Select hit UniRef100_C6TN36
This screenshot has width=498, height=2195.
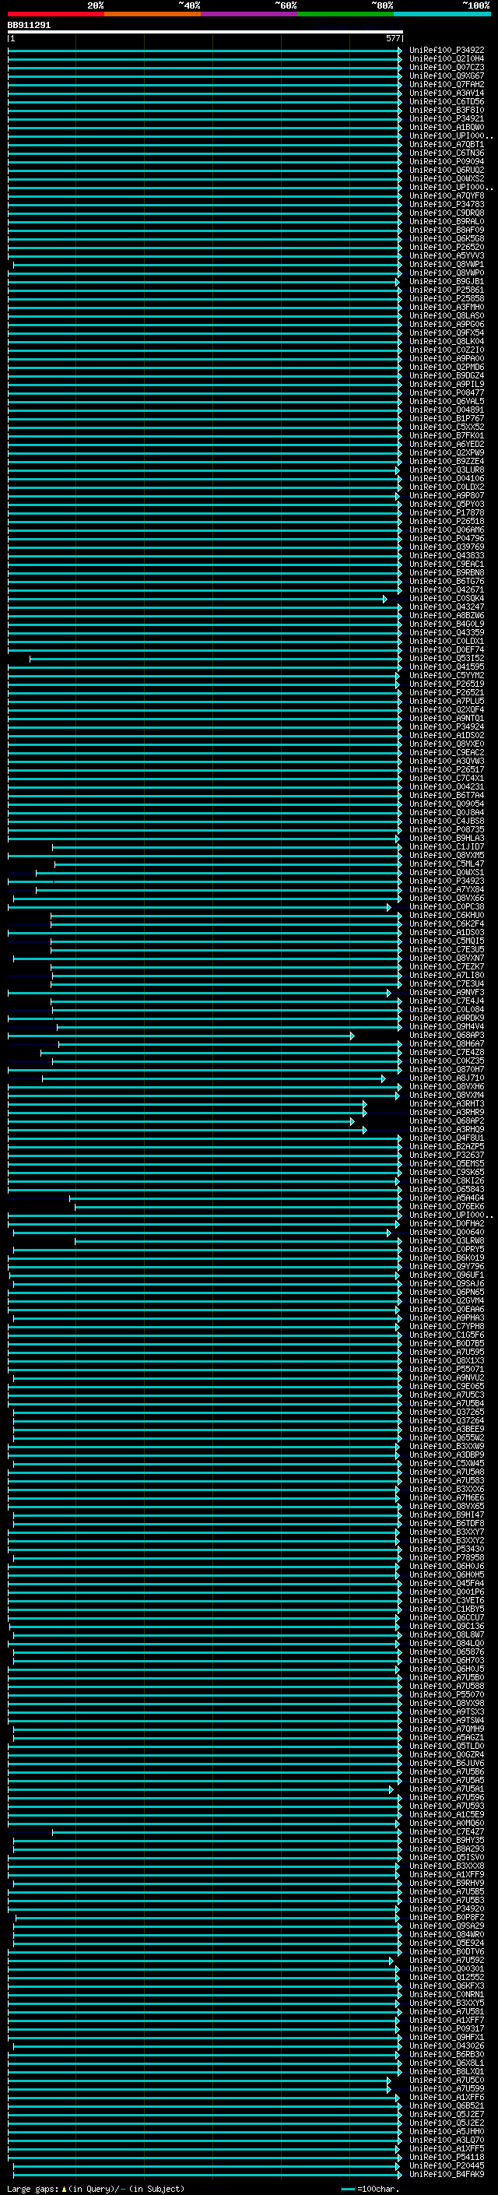446,153
